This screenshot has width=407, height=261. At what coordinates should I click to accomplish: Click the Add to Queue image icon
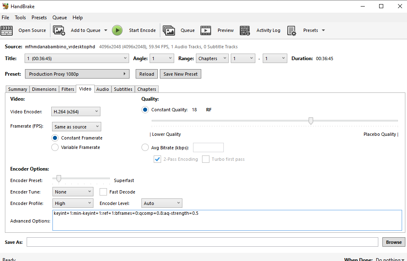click(x=59, y=30)
